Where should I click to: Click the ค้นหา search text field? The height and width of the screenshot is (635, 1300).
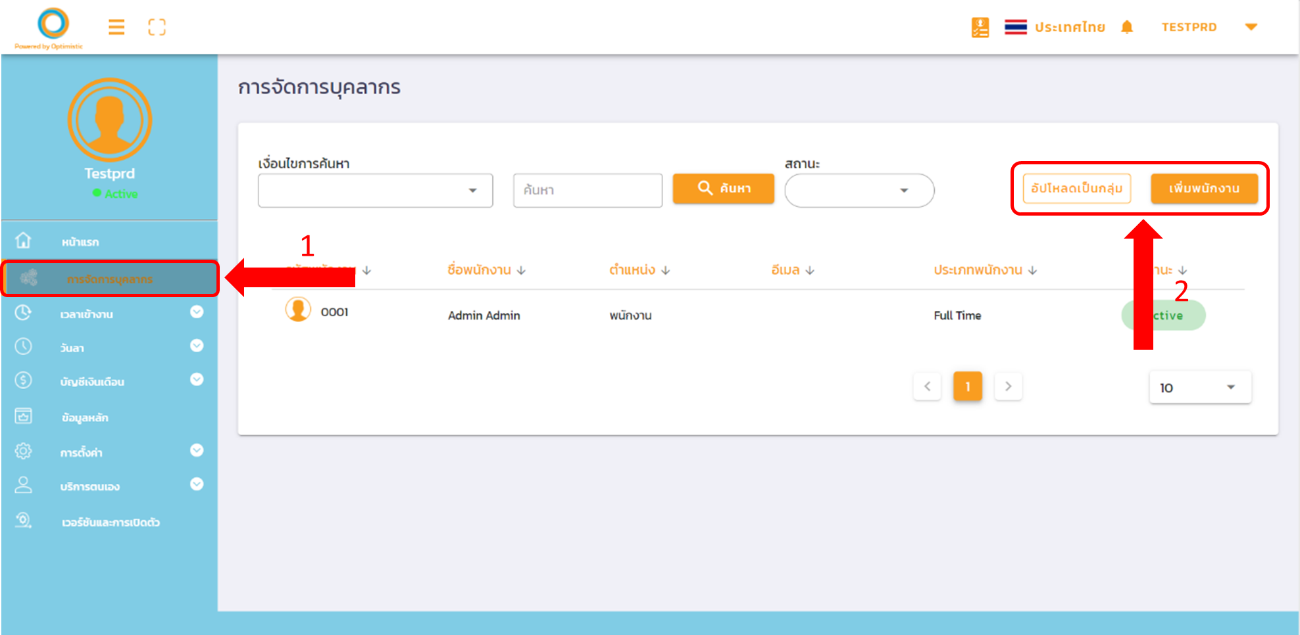(587, 191)
